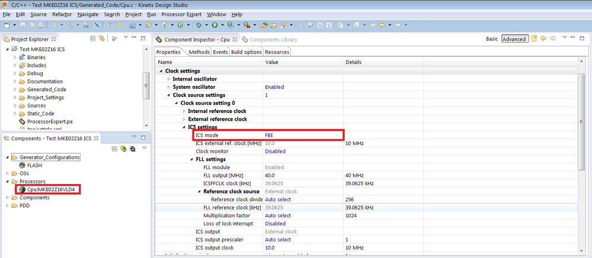Image resolution: width=592 pixels, height=258 pixels.
Task: Click the Open Task folder toolbar icon
Action: tap(273, 25)
